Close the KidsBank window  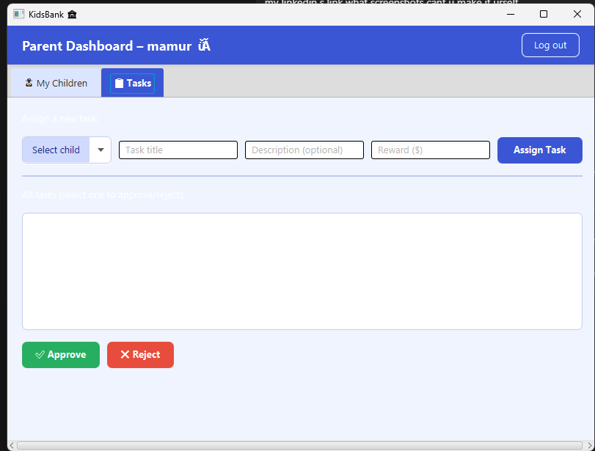tap(577, 15)
